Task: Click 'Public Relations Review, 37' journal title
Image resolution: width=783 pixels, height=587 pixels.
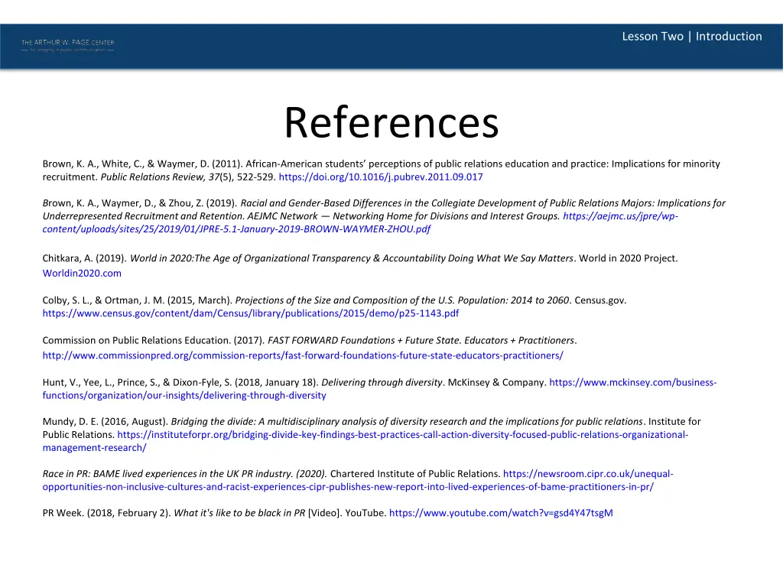Action: point(160,177)
